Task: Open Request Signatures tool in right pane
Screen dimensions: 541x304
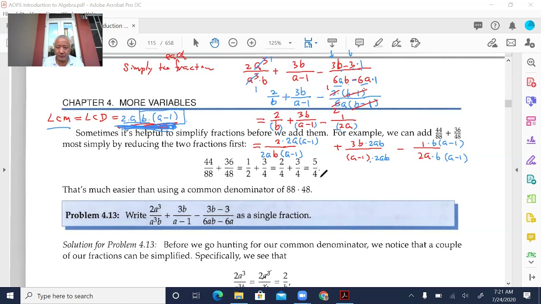Action: click(531, 140)
